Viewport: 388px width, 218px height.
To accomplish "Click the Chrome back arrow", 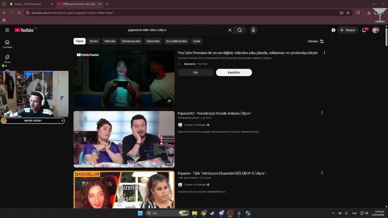I will coord(4,13).
